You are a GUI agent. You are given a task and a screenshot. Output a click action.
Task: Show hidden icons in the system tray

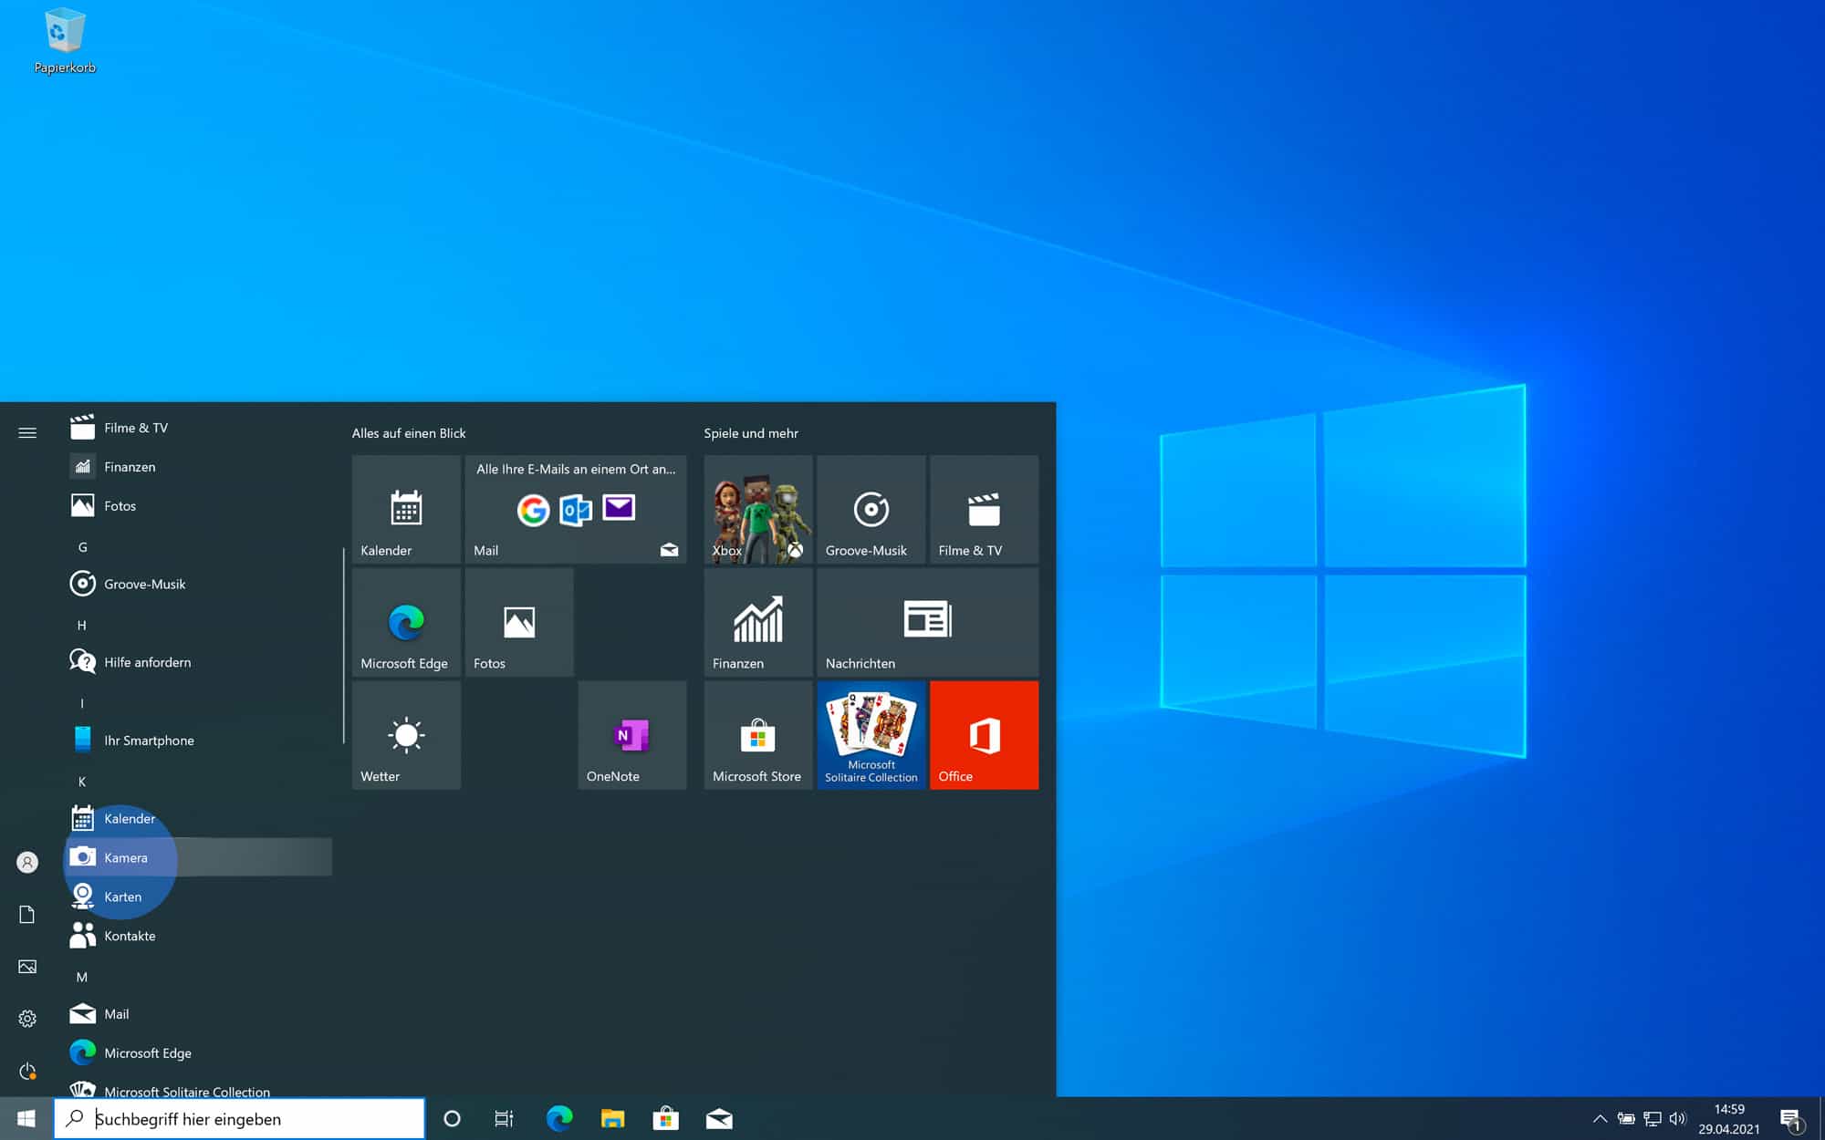click(1601, 1118)
